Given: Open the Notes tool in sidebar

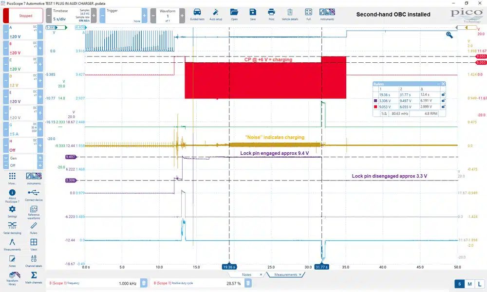Looking at the screenshot, I should tap(12, 261).
